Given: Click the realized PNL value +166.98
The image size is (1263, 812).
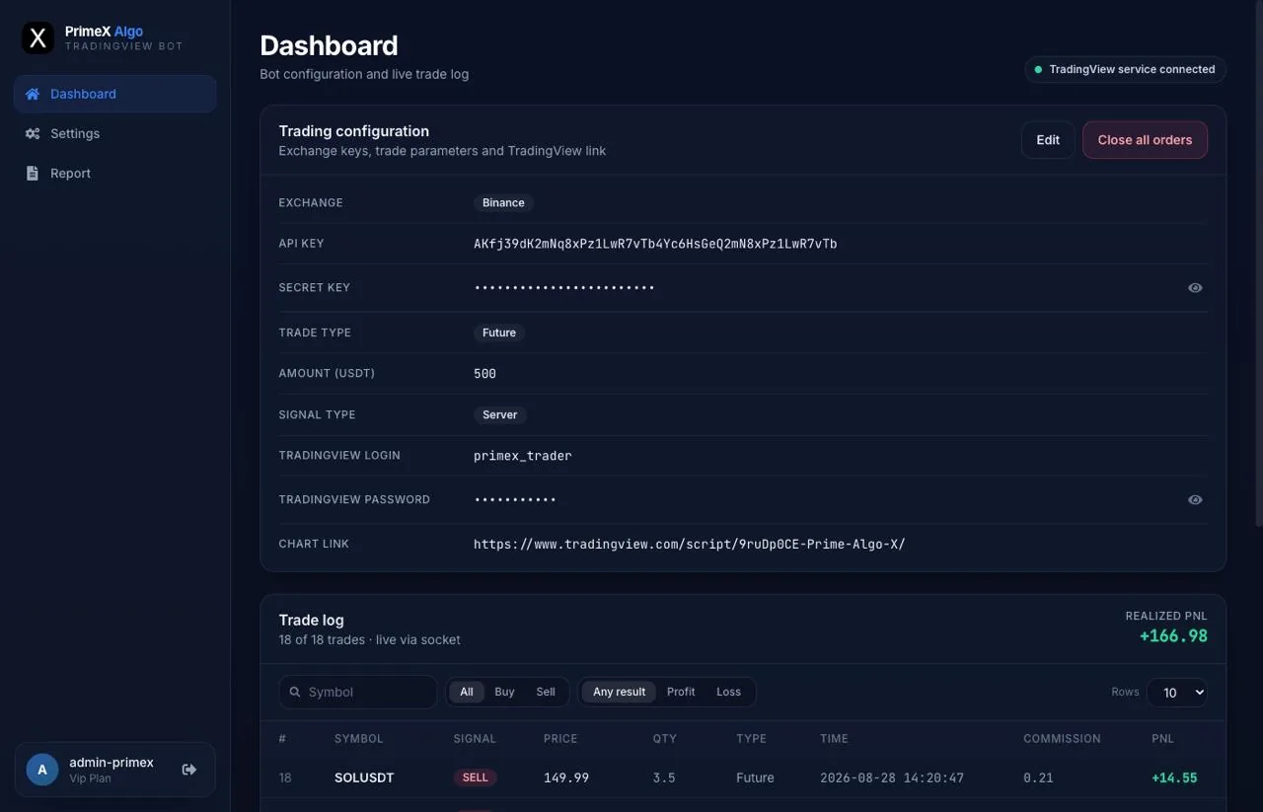Looking at the screenshot, I should (x=1173, y=636).
